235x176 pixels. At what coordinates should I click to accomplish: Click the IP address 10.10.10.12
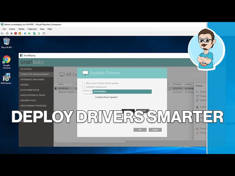pyautogui.click(x=177, y=88)
